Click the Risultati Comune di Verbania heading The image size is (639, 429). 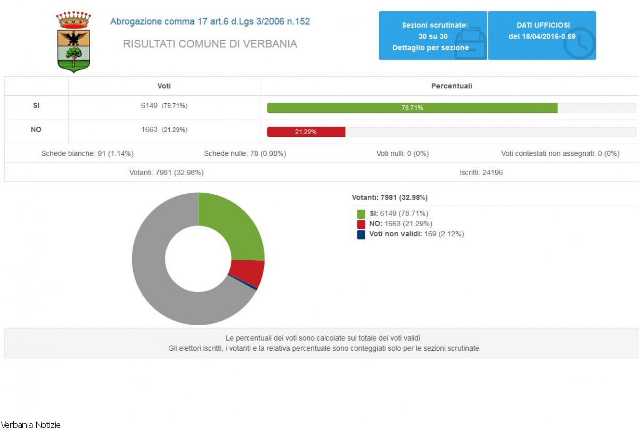coord(210,44)
